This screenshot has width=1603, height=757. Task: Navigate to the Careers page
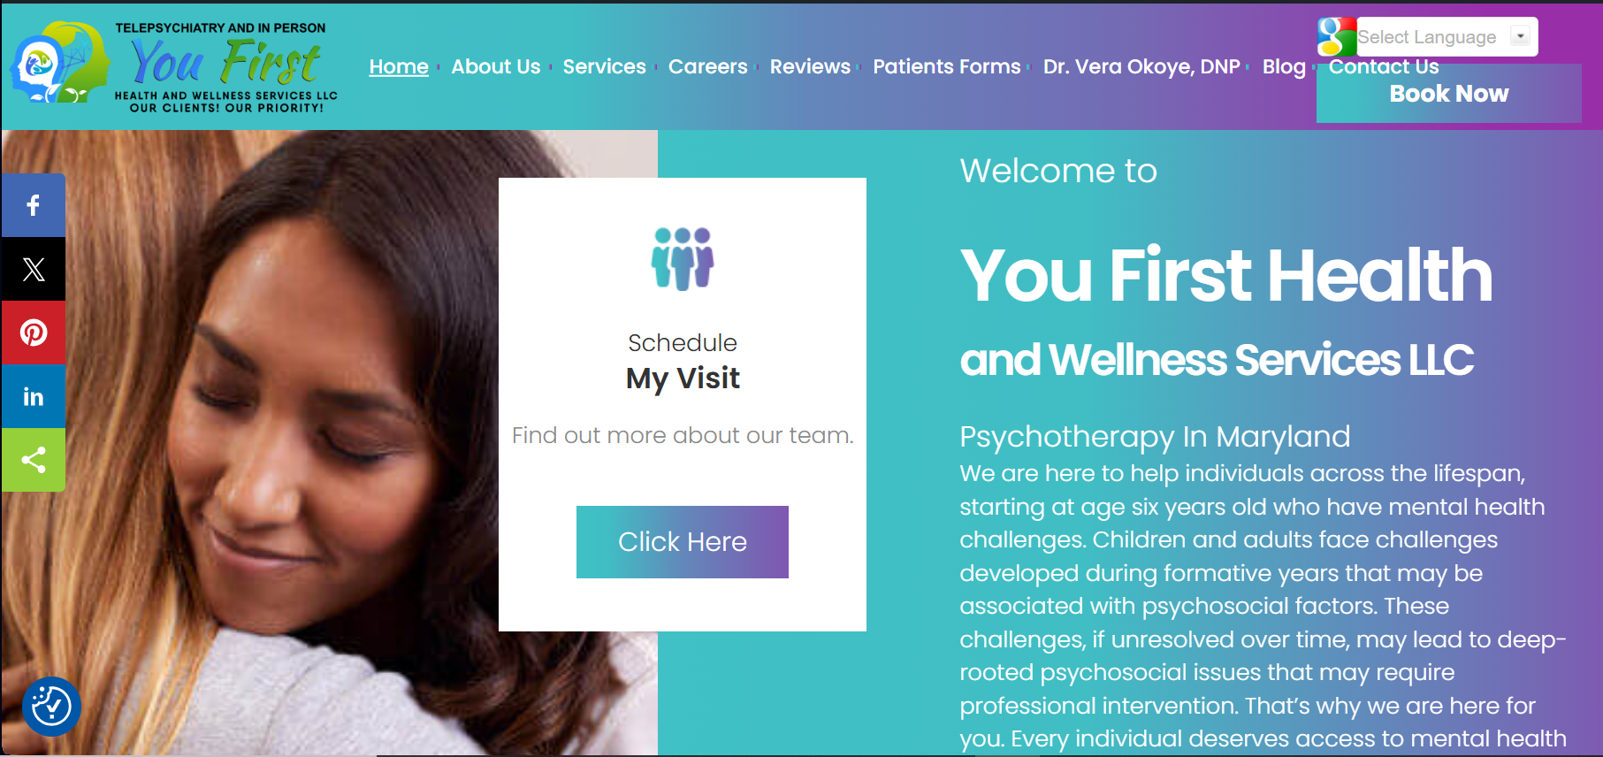click(x=707, y=66)
